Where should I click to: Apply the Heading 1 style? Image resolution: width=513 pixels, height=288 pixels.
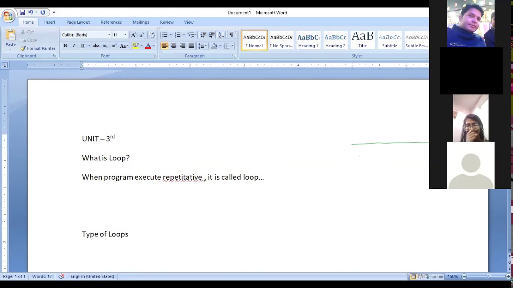pos(308,40)
